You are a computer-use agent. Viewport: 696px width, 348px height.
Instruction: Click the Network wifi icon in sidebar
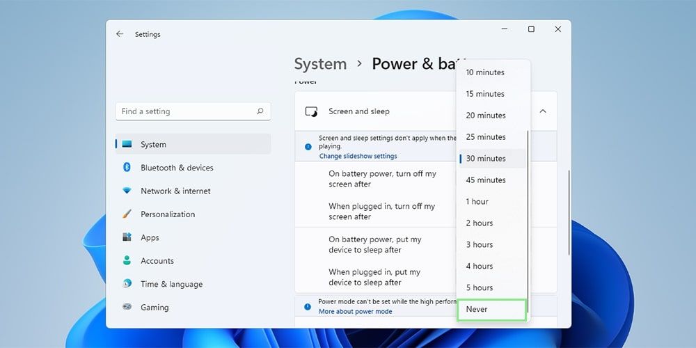click(127, 191)
